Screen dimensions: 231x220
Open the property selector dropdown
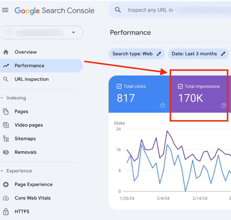tap(73, 33)
